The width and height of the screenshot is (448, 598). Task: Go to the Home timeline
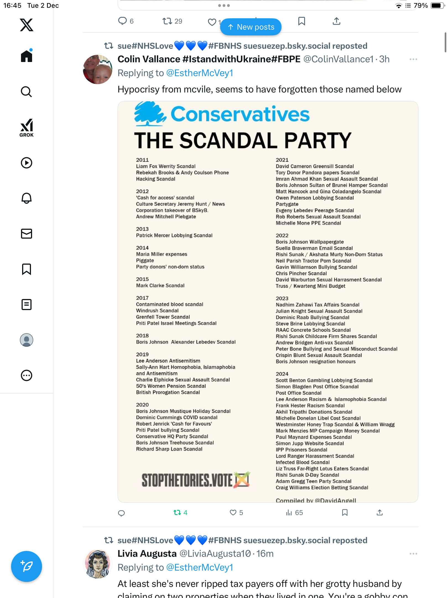coord(27,56)
